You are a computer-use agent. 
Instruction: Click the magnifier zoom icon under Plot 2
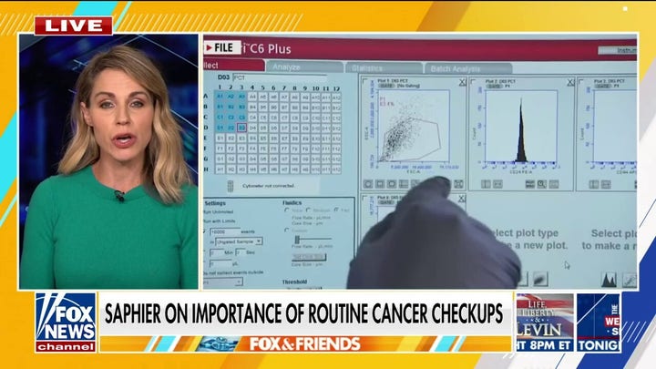pyautogui.click(x=542, y=184)
